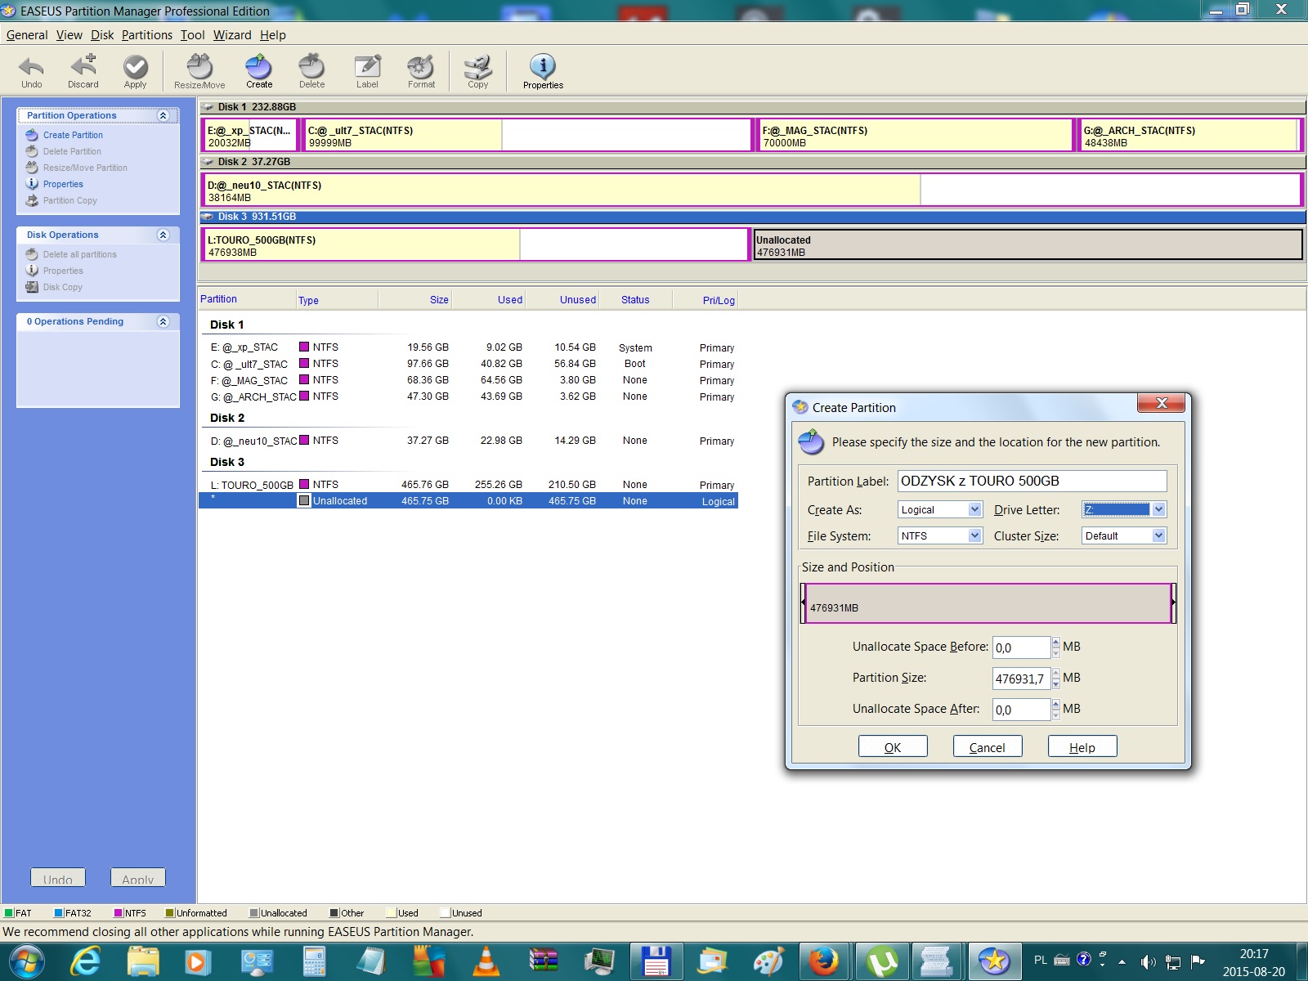This screenshot has width=1308, height=981.
Task: Click Delete Partition in sidebar
Action: tap(72, 151)
